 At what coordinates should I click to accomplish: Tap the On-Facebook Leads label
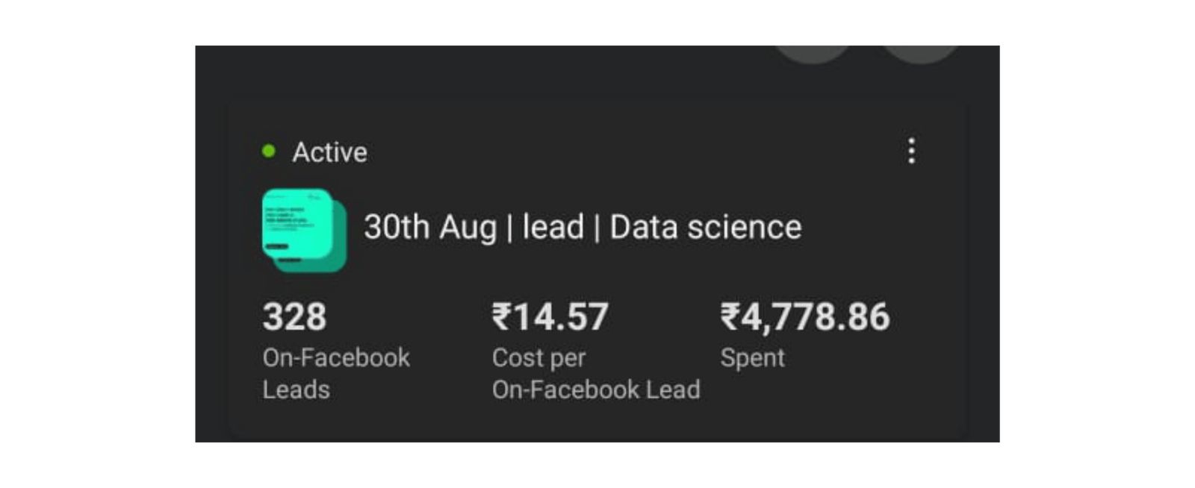[x=335, y=373]
